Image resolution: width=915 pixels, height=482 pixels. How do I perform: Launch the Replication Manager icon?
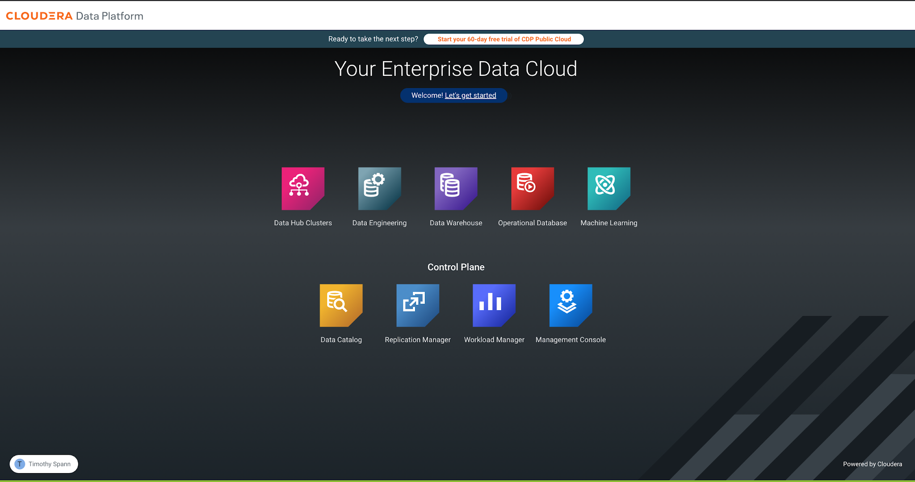click(x=417, y=305)
